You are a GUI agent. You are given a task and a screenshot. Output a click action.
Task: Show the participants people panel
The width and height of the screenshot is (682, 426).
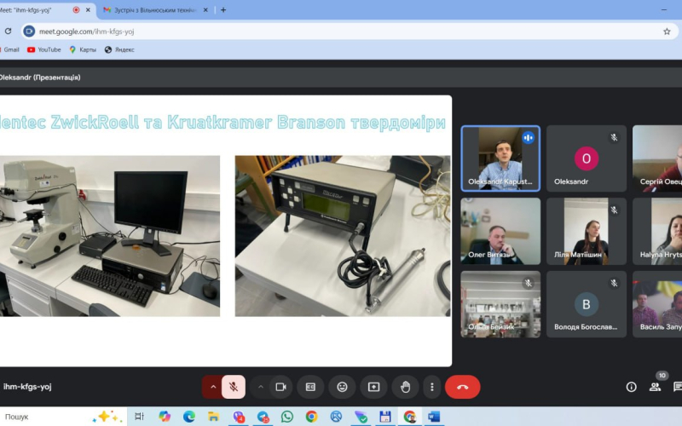coord(655,387)
